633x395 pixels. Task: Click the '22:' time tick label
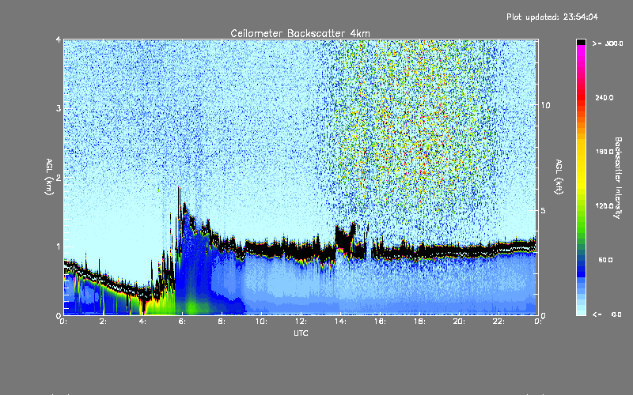[x=498, y=322]
